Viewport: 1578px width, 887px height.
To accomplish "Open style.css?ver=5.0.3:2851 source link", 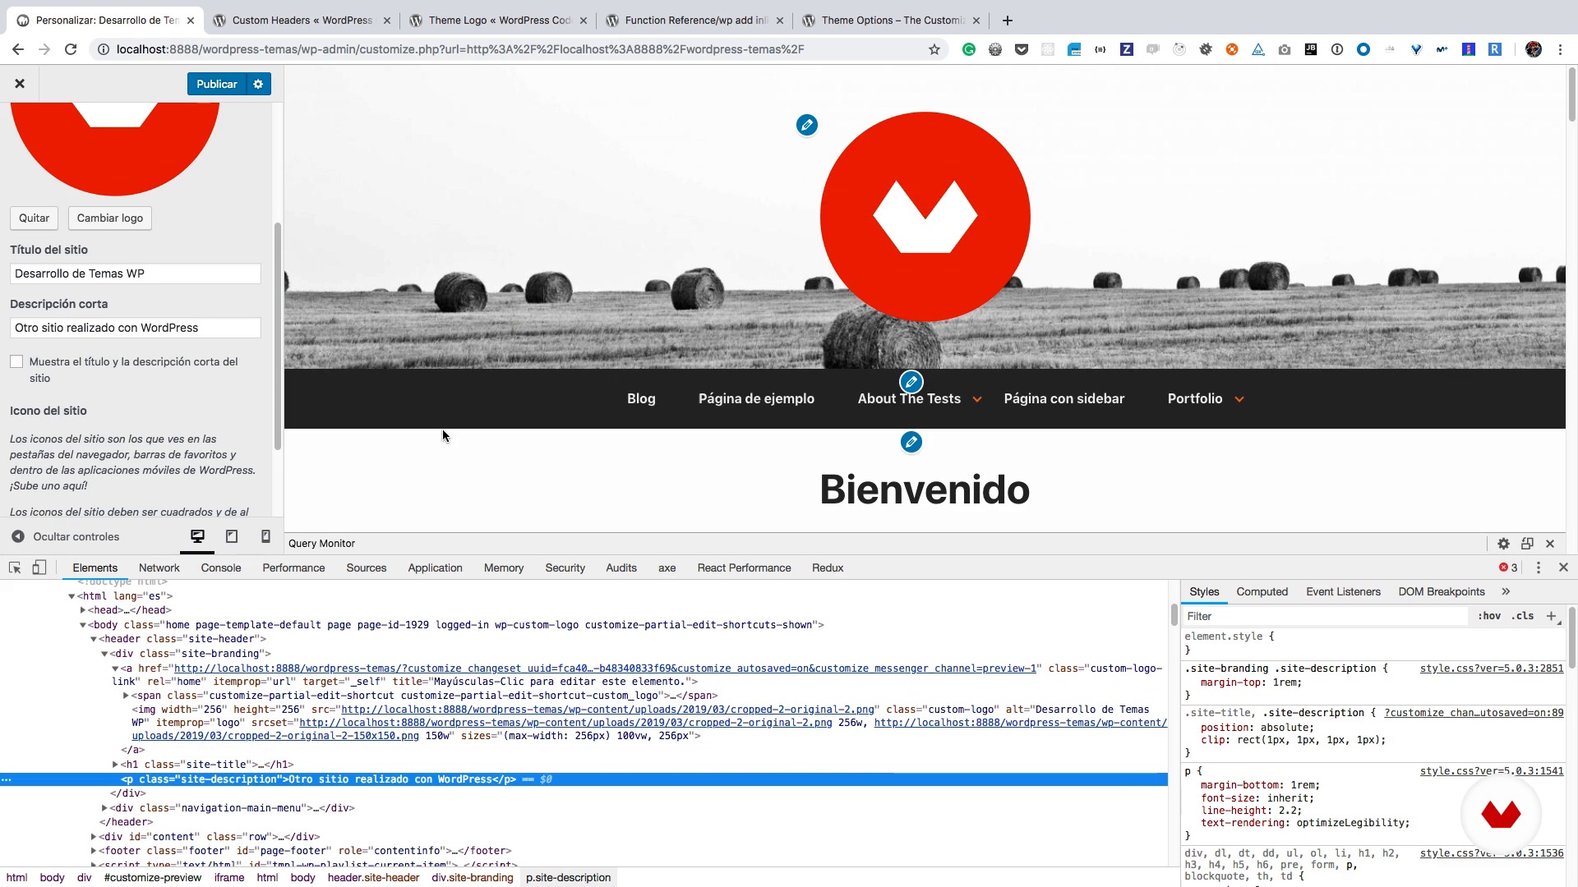I will point(1492,669).
